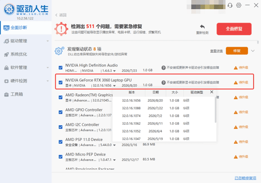Uncheck AMD Micro PEP Device checkbox
This screenshot has width=261, height=183.
pos(60,157)
